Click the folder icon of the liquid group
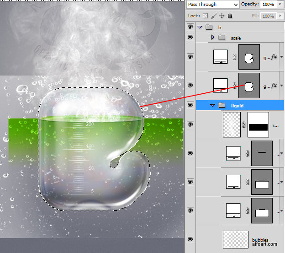 click(222, 105)
